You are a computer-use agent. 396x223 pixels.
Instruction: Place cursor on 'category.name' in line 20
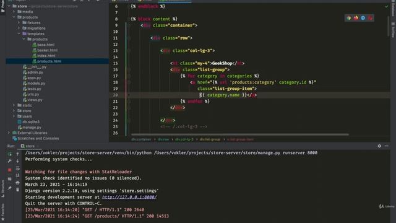(x=223, y=95)
